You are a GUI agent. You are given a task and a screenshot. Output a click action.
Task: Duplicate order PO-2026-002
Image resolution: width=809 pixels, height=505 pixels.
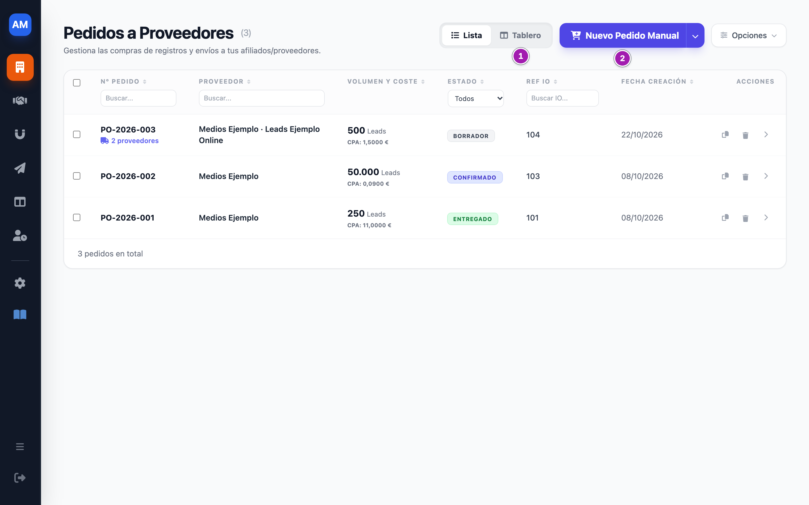point(725,176)
